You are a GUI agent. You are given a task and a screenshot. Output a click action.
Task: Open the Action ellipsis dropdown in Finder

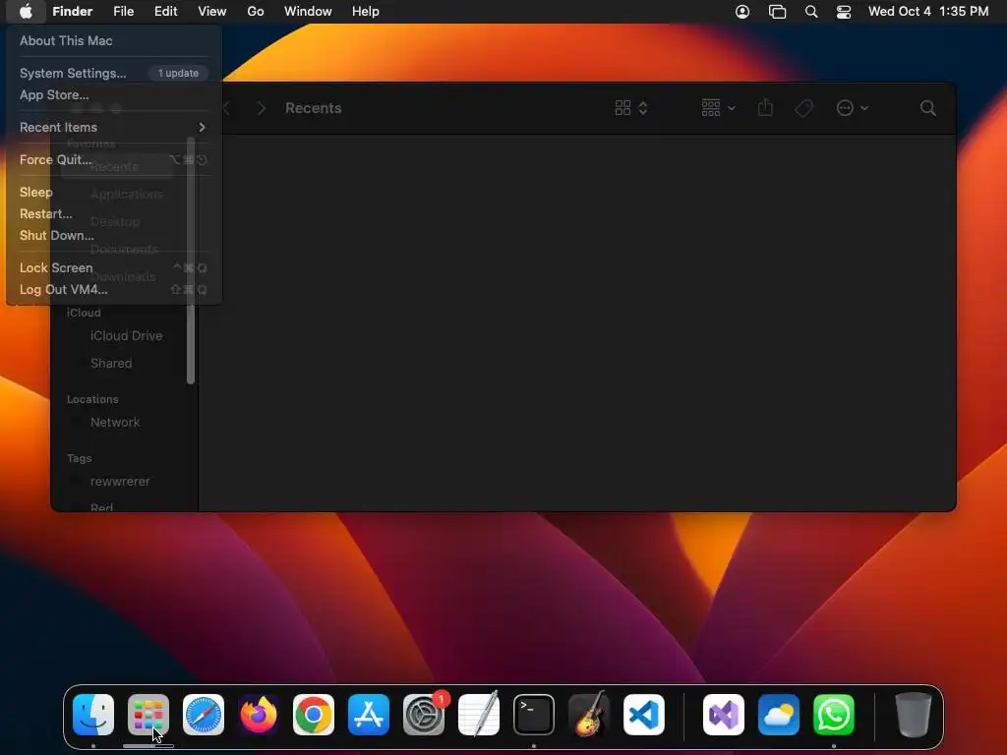click(853, 108)
